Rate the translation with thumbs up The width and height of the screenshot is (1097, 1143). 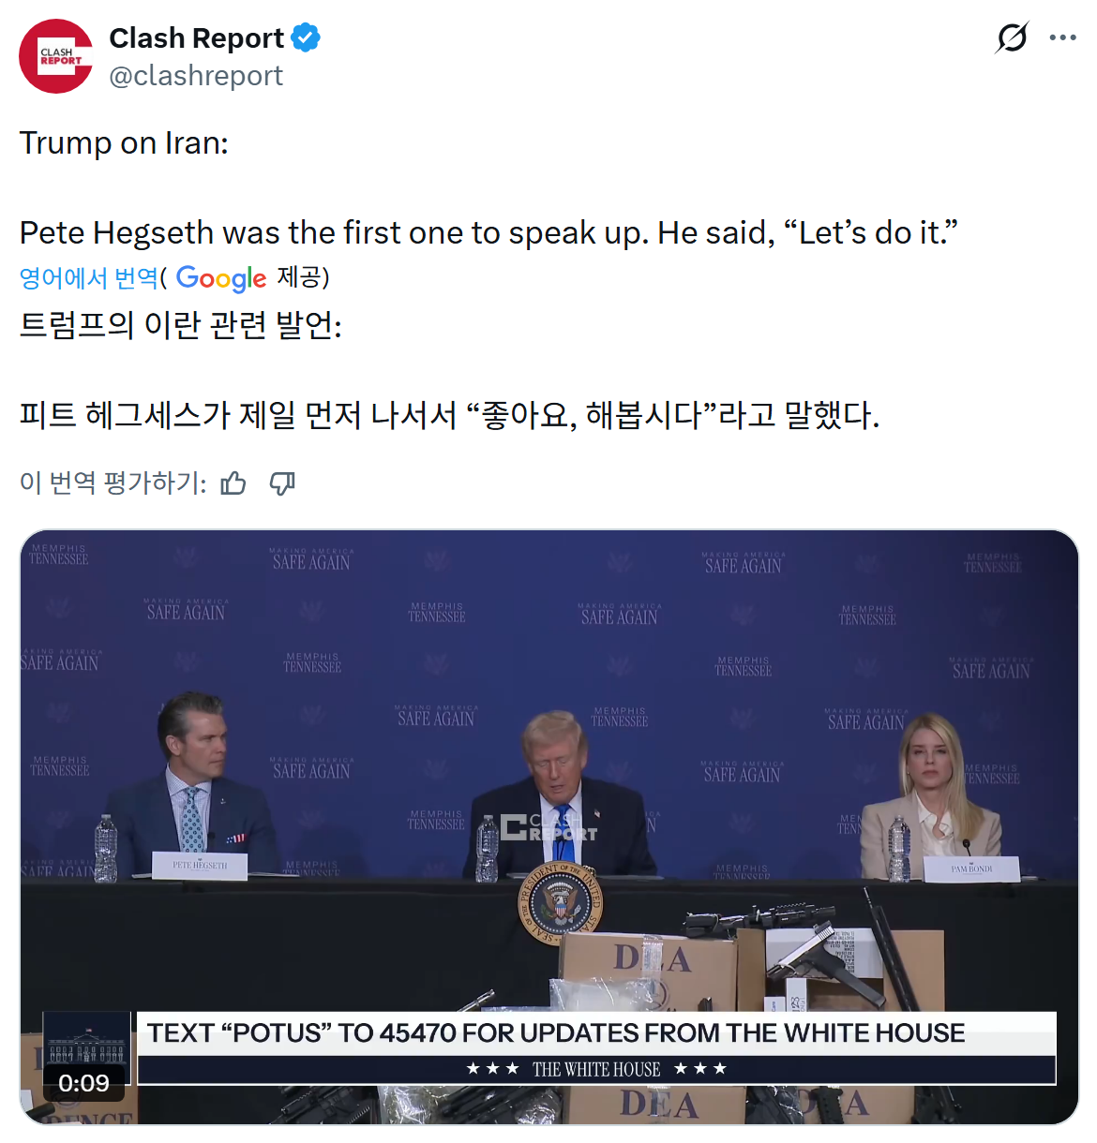coord(233,482)
